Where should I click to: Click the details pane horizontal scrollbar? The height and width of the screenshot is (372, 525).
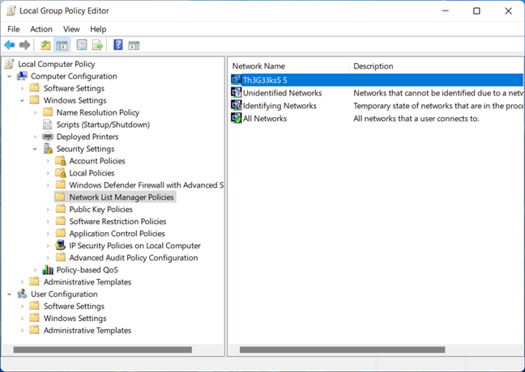pos(342,349)
